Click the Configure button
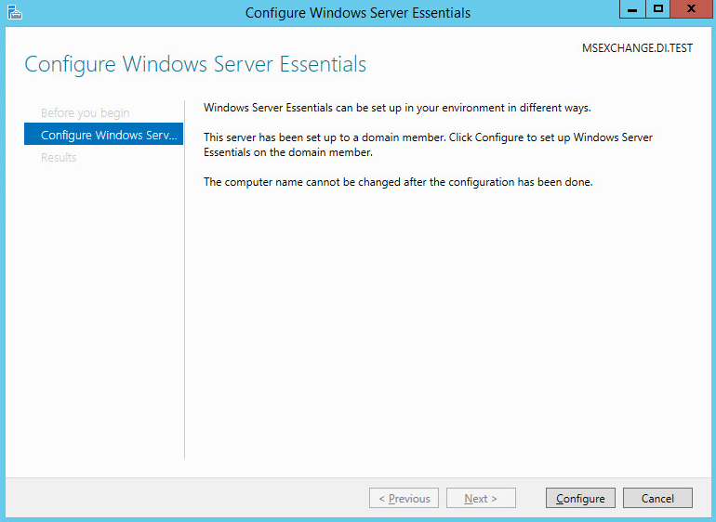Image resolution: width=716 pixels, height=522 pixels. click(x=580, y=499)
